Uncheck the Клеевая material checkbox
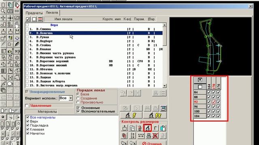The width and height of the screenshot is (259, 145). pos(28,129)
